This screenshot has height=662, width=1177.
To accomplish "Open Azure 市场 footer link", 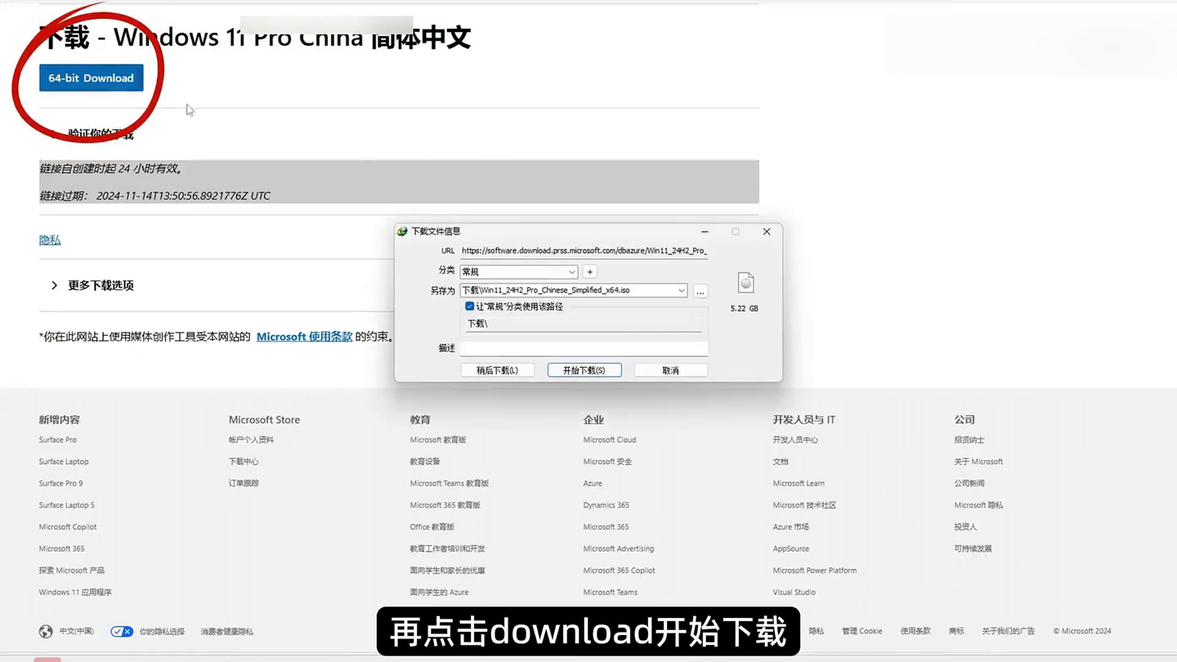I will coord(791,527).
